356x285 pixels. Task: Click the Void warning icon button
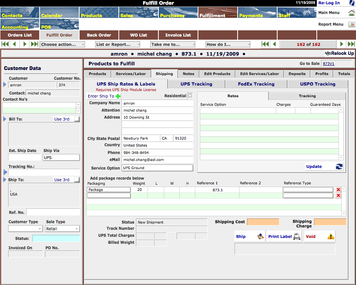click(330, 236)
